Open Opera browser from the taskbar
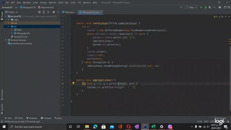231x130 pixels. click(x=128, y=127)
